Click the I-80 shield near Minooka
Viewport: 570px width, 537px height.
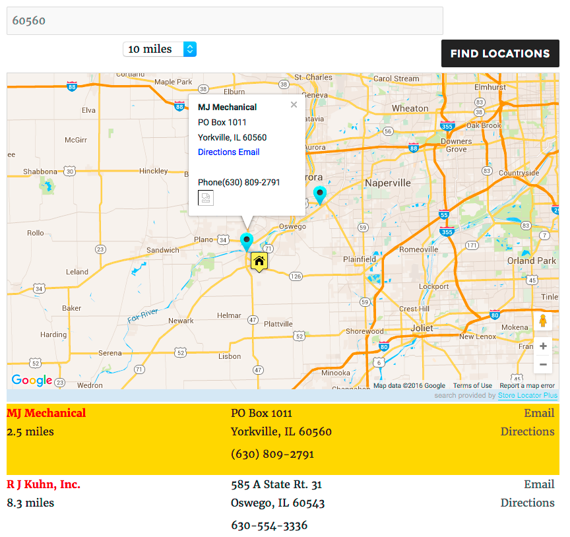(x=384, y=346)
